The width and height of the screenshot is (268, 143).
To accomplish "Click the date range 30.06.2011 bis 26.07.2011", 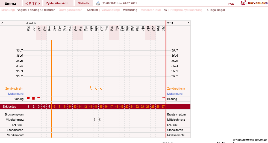I will (119, 3).
